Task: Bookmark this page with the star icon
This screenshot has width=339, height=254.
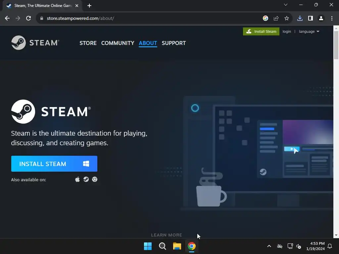Action: tap(287, 19)
